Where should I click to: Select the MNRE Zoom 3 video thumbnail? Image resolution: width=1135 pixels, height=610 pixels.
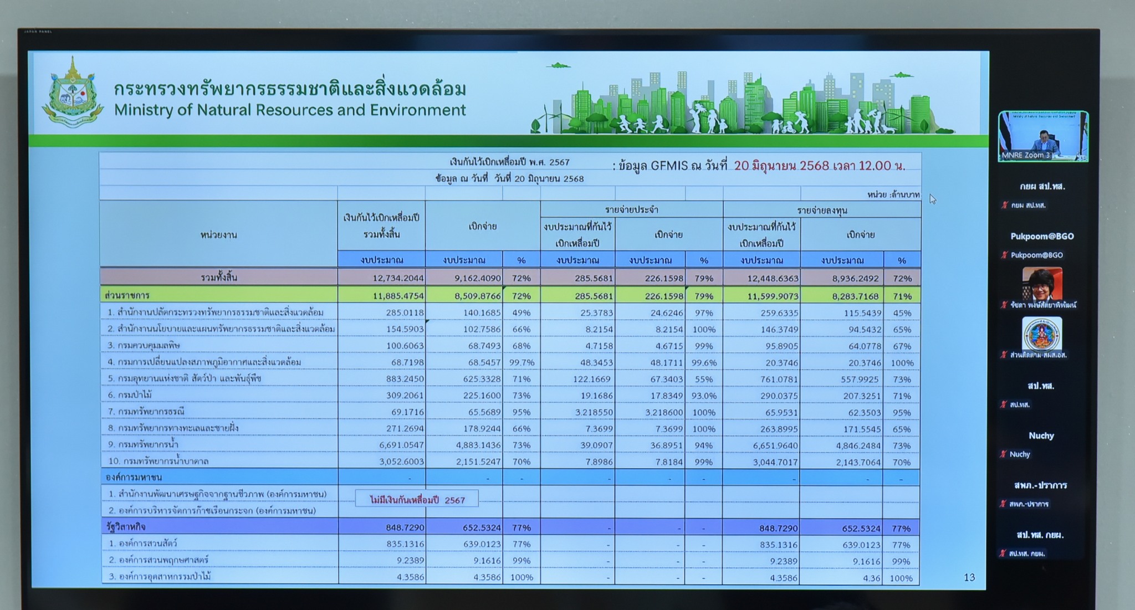pos(1043,136)
